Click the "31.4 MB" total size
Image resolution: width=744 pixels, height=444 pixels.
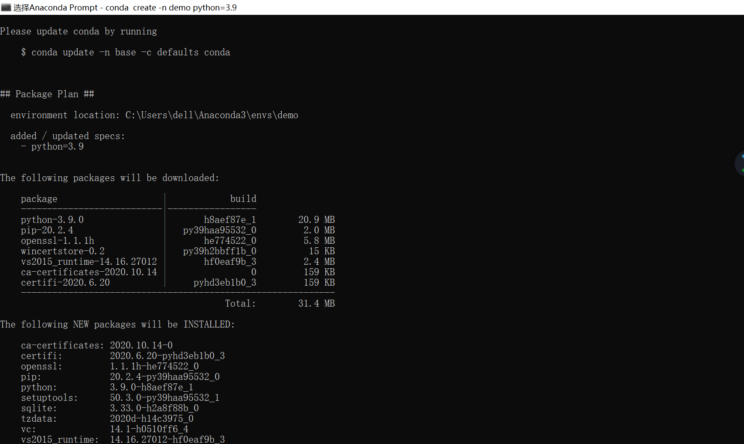317,304
